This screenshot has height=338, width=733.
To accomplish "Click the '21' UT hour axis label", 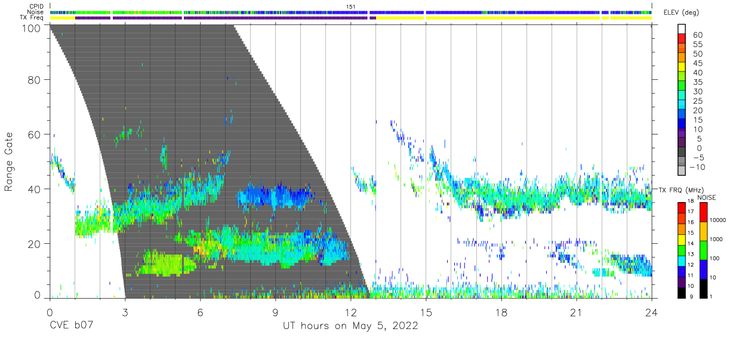I will click(x=577, y=312).
